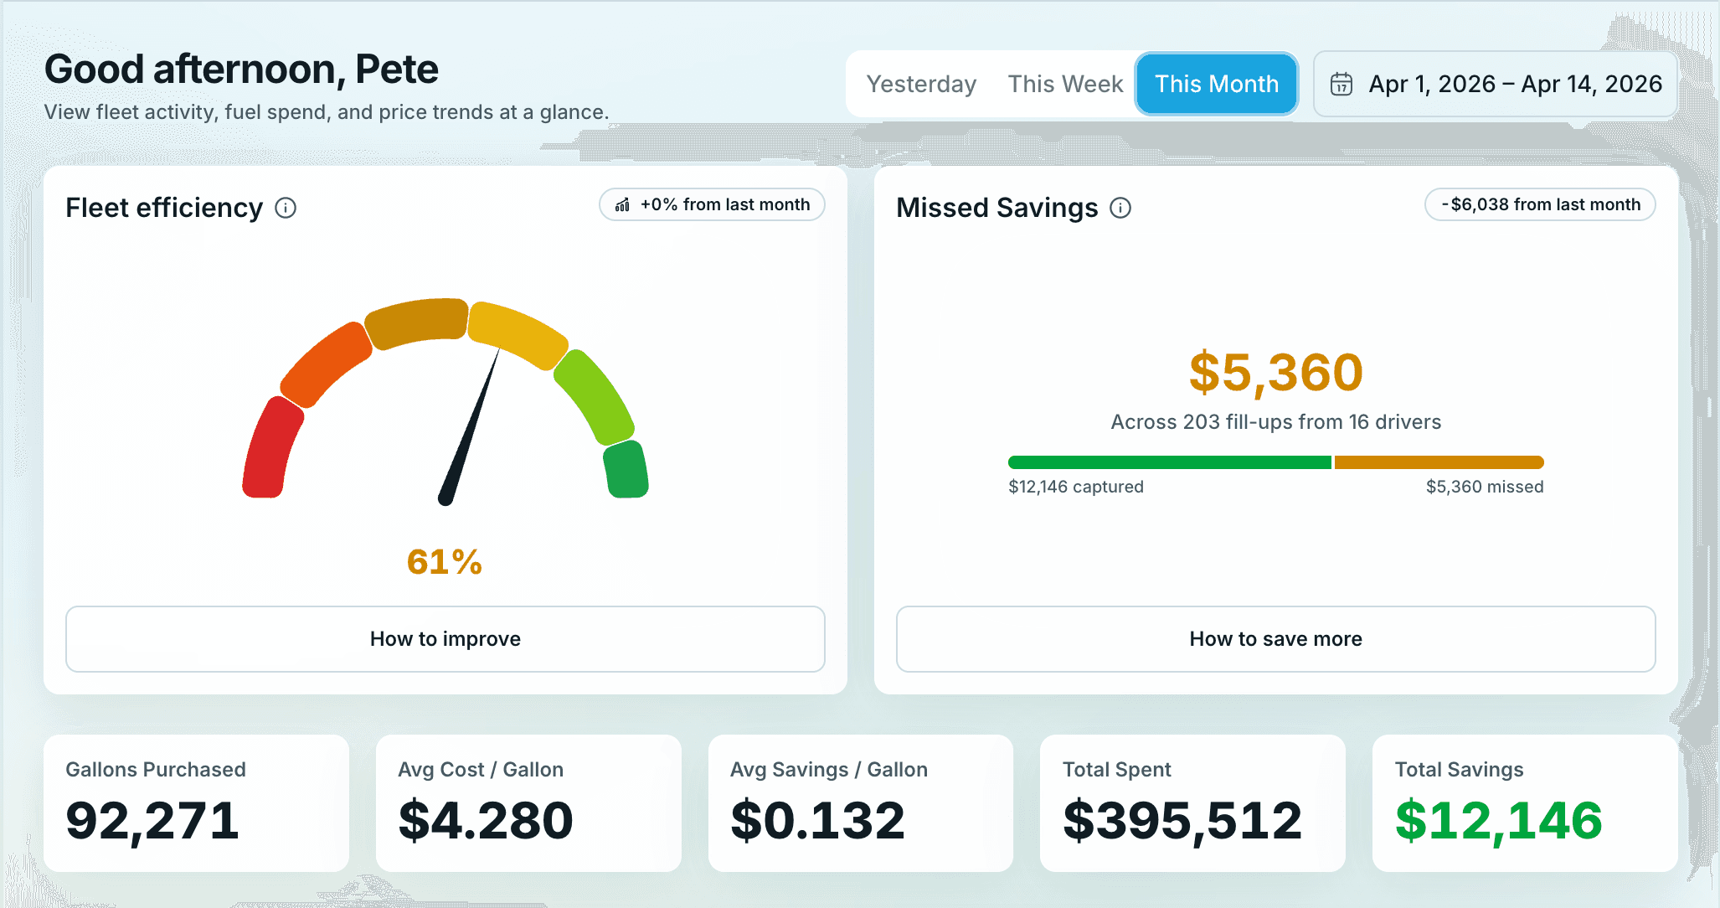Click the 'How to improve' button
Image resolution: width=1720 pixels, height=908 pixels.
445,639
